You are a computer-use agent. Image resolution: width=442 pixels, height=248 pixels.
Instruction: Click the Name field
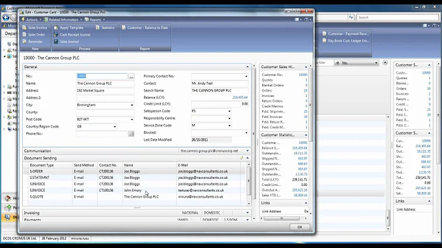[x=105, y=83]
